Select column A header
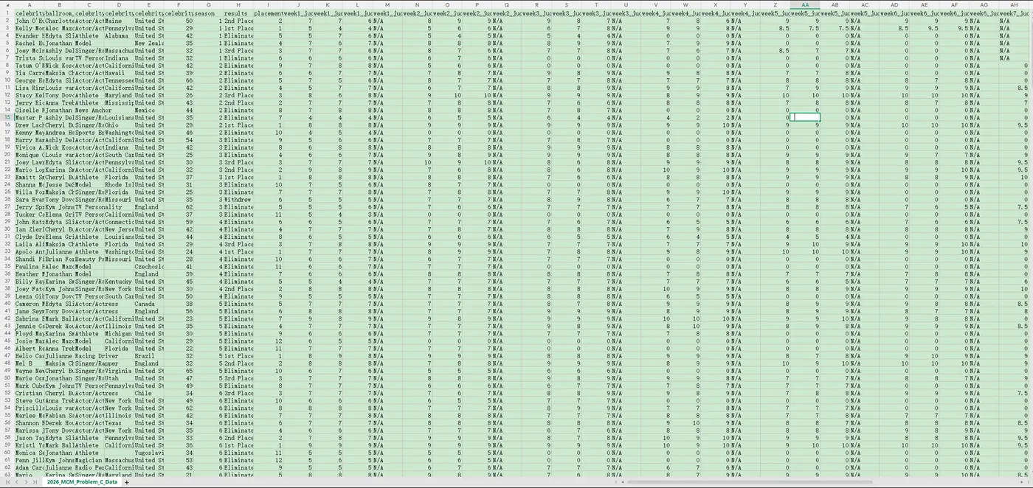 [30, 4]
